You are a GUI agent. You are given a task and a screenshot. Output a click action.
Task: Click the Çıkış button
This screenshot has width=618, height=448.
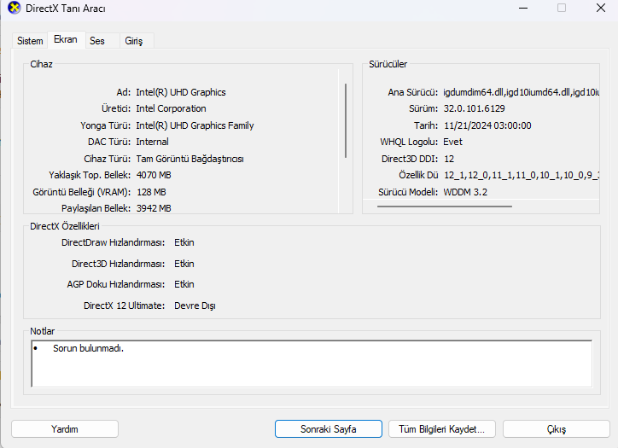(x=557, y=428)
